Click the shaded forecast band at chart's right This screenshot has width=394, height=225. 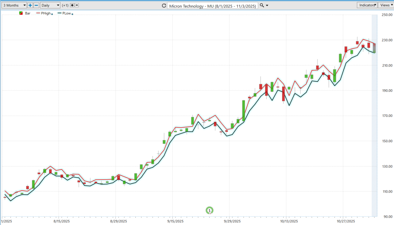point(374,115)
